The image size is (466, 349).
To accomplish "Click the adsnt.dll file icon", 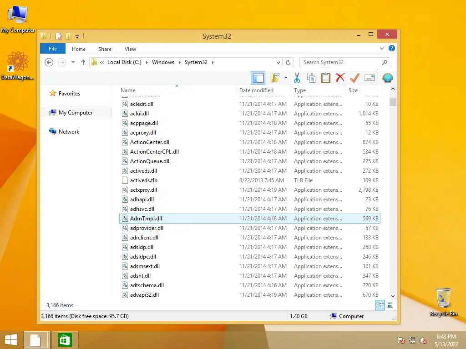I will point(125,276).
